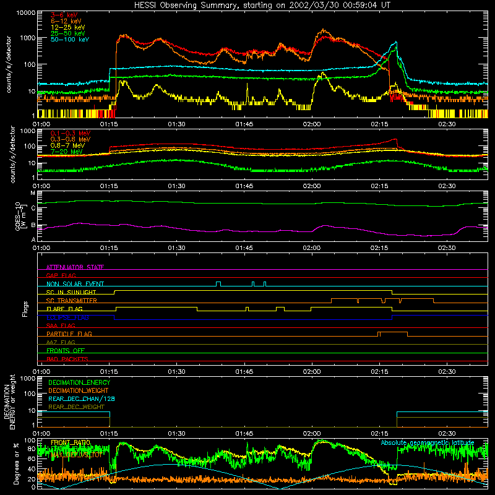This screenshot has height=495, width=495.
Task: Click the '12-25 keV' legend label
Action: pos(68,27)
